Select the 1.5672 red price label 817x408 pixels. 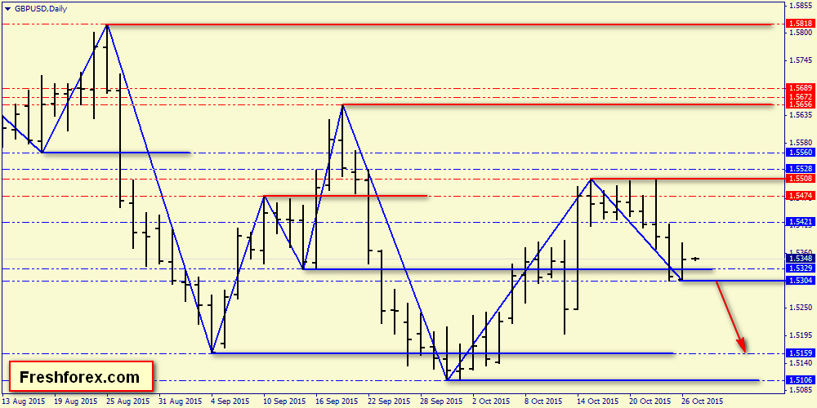point(800,96)
